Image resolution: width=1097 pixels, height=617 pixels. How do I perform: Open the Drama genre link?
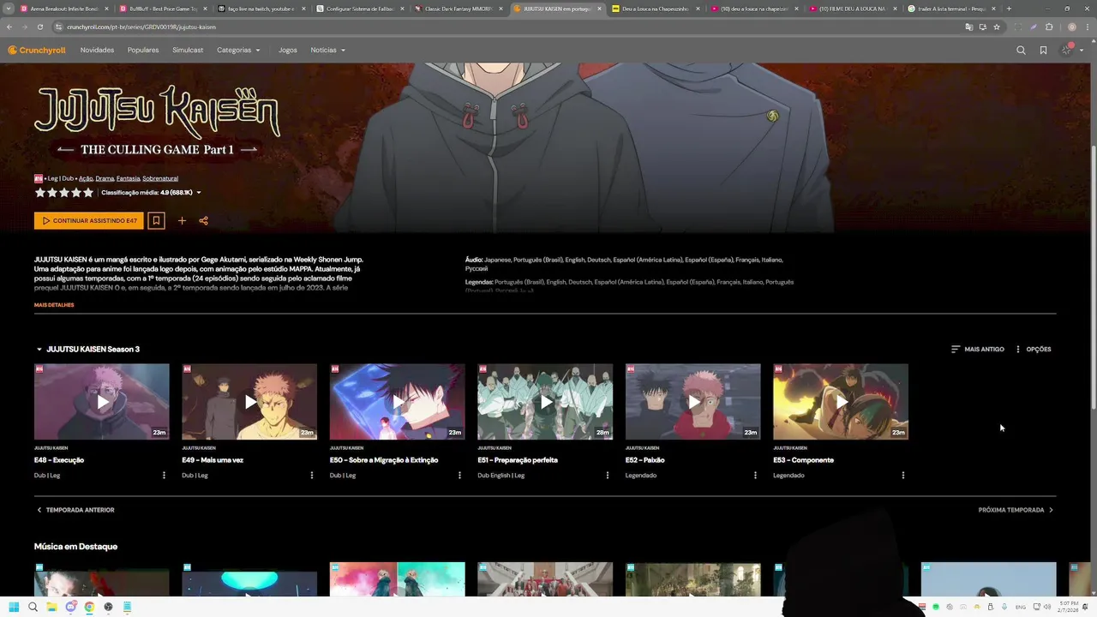point(105,178)
